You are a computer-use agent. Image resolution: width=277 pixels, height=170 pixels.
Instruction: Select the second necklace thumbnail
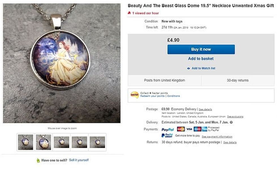click(x=43, y=142)
